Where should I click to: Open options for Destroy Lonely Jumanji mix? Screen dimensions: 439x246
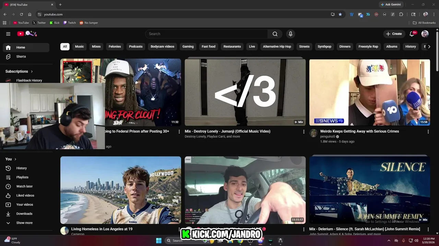tap(304, 132)
